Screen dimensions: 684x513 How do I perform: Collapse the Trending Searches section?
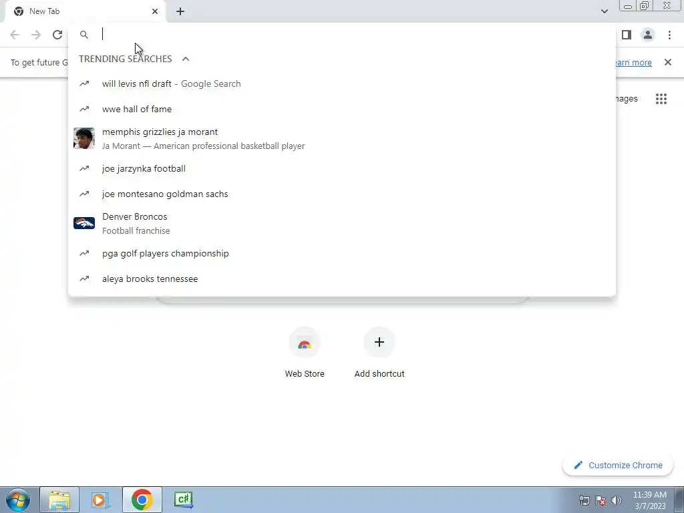pyautogui.click(x=186, y=59)
